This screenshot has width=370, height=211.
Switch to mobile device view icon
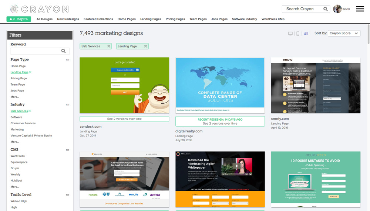coord(298,34)
